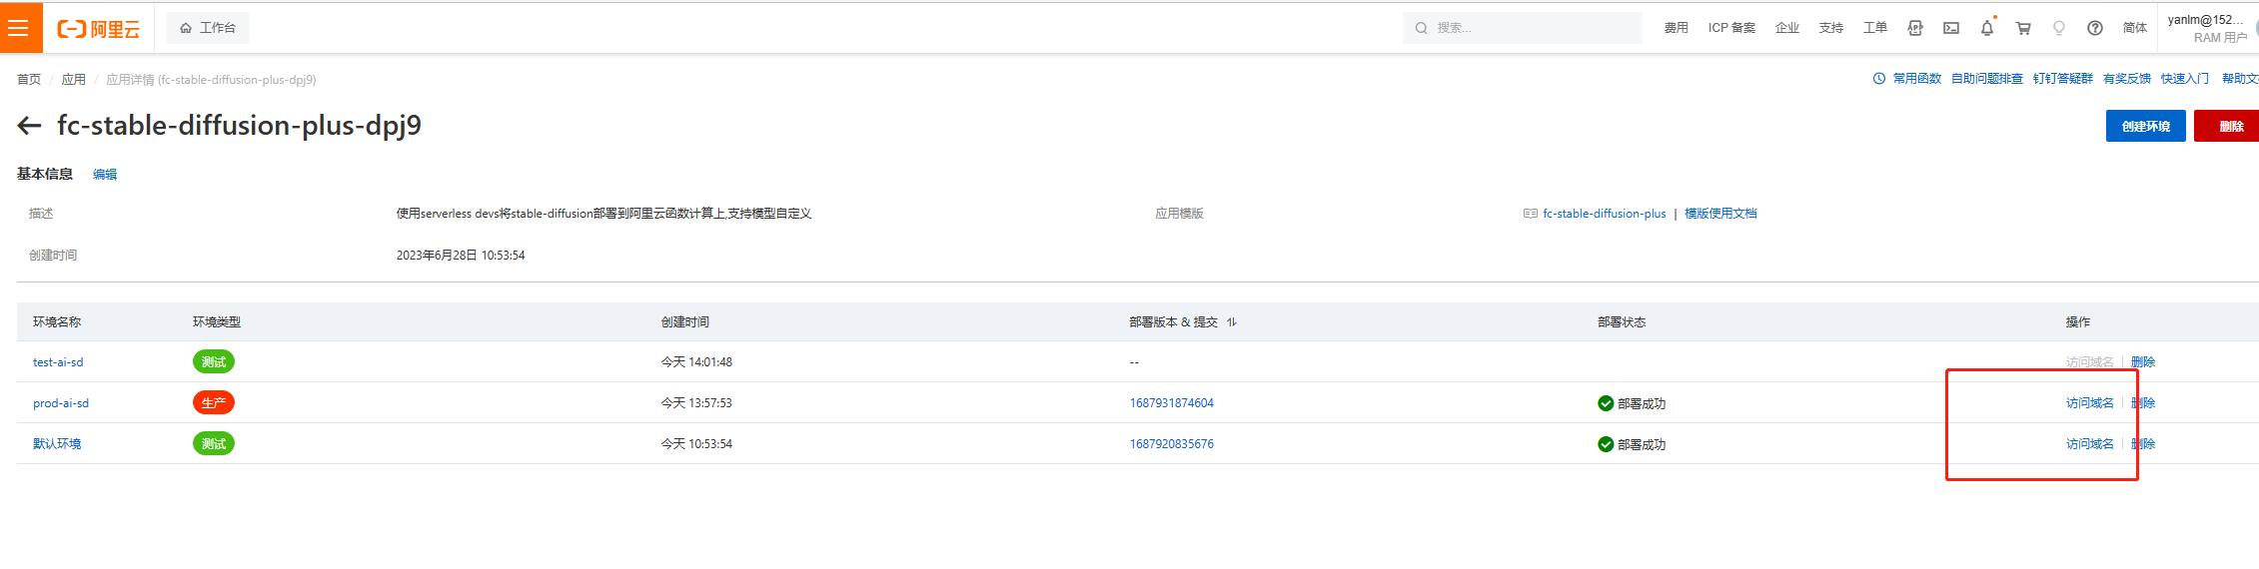Open the help question-mark icon
The width and height of the screenshot is (2259, 569).
click(x=2095, y=28)
